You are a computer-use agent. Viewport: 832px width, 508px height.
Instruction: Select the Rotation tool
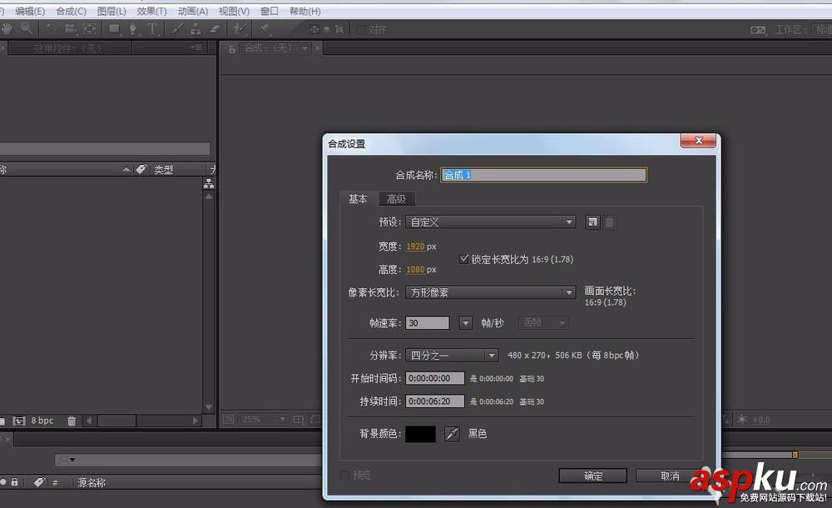point(52,28)
